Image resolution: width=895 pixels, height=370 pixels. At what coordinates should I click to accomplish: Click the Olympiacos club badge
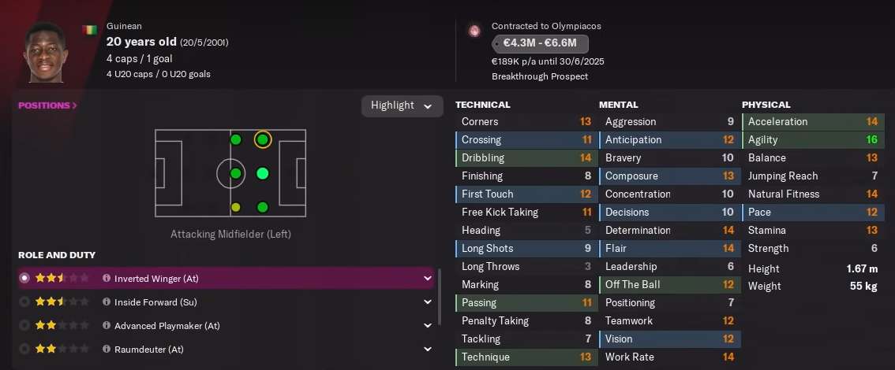click(x=474, y=31)
